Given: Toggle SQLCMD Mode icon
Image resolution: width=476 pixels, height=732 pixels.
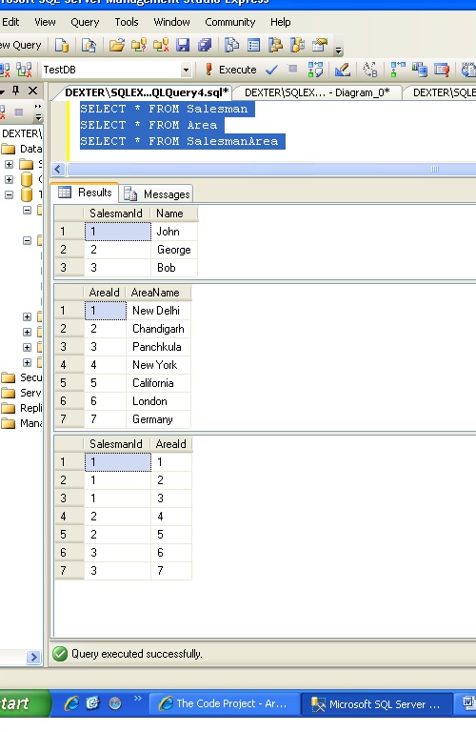Looking at the screenshot, I should pyautogui.click(x=441, y=70).
